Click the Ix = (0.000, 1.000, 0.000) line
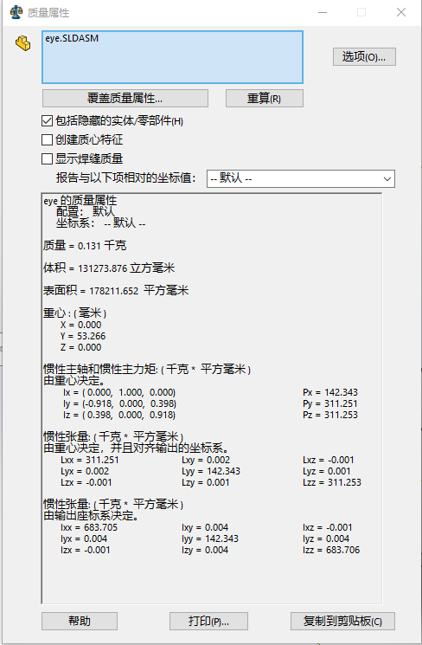Screen dimensions: 422x645 (x=119, y=392)
